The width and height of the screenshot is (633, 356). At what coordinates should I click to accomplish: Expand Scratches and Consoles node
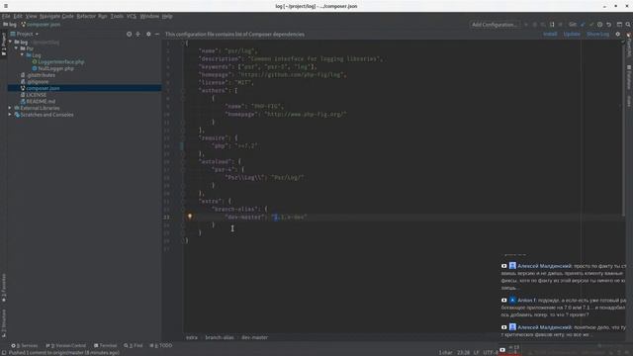coord(10,115)
